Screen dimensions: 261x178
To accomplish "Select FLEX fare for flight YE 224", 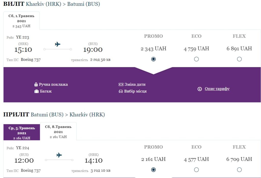I will click(239, 170).
